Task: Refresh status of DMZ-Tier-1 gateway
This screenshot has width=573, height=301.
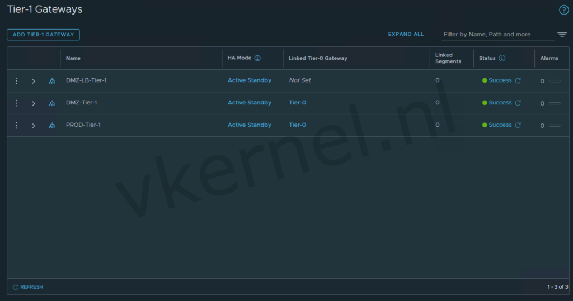Action: tap(518, 103)
